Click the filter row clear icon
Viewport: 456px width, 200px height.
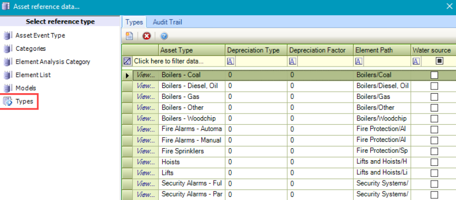tap(127, 61)
